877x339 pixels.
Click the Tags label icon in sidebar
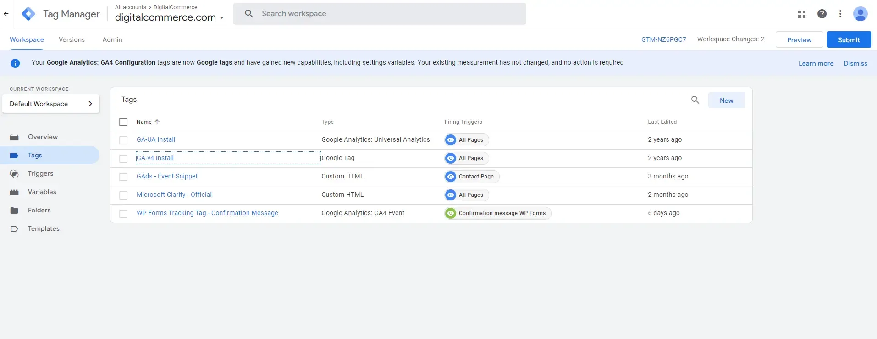click(x=14, y=156)
